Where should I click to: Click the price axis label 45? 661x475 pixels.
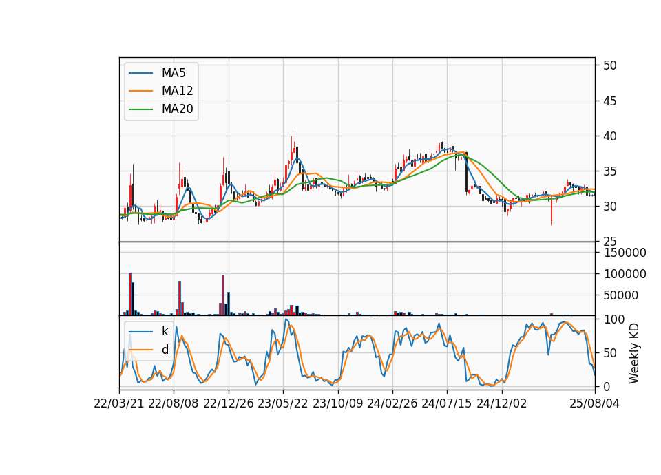(610, 101)
